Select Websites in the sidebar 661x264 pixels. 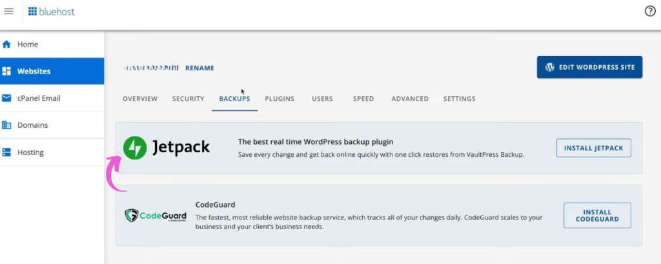[x=52, y=71]
